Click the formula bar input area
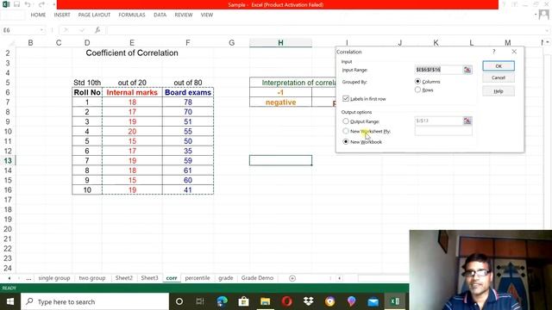The height and width of the screenshot is (310, 552). tap(328, 30)
